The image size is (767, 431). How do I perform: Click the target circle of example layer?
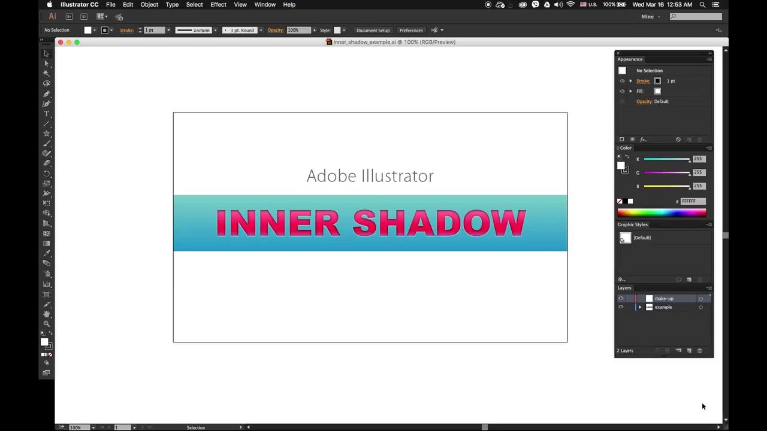pyautogui.click(x=700, y=307)
